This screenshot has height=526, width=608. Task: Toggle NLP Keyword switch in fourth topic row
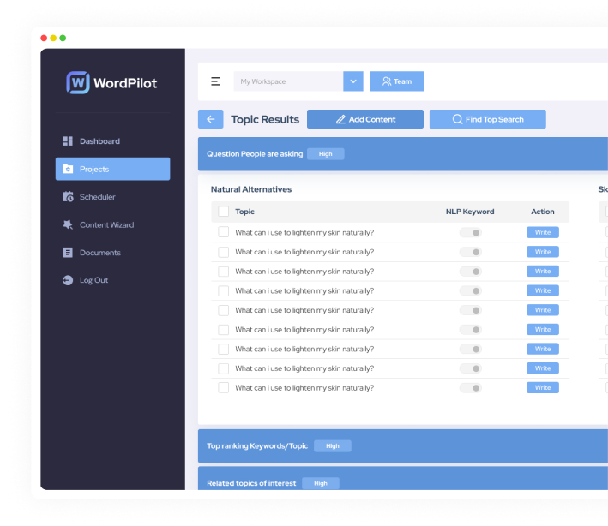(470, 290)
